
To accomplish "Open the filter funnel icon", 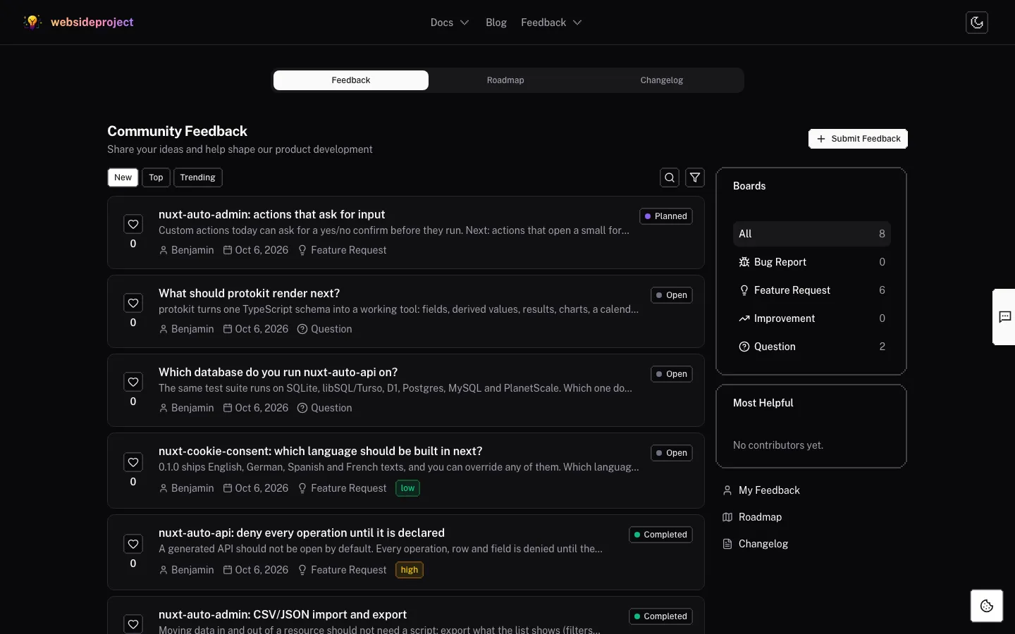I will pyautogui.click(x=695, y=178).
